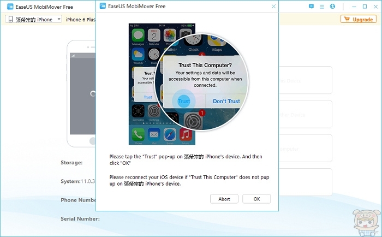This screenshot has width=382, height=237.
Task: Click the dialog's 'Please tap the Trust pop-up' instruction text
Action: (x=186, y=159)
